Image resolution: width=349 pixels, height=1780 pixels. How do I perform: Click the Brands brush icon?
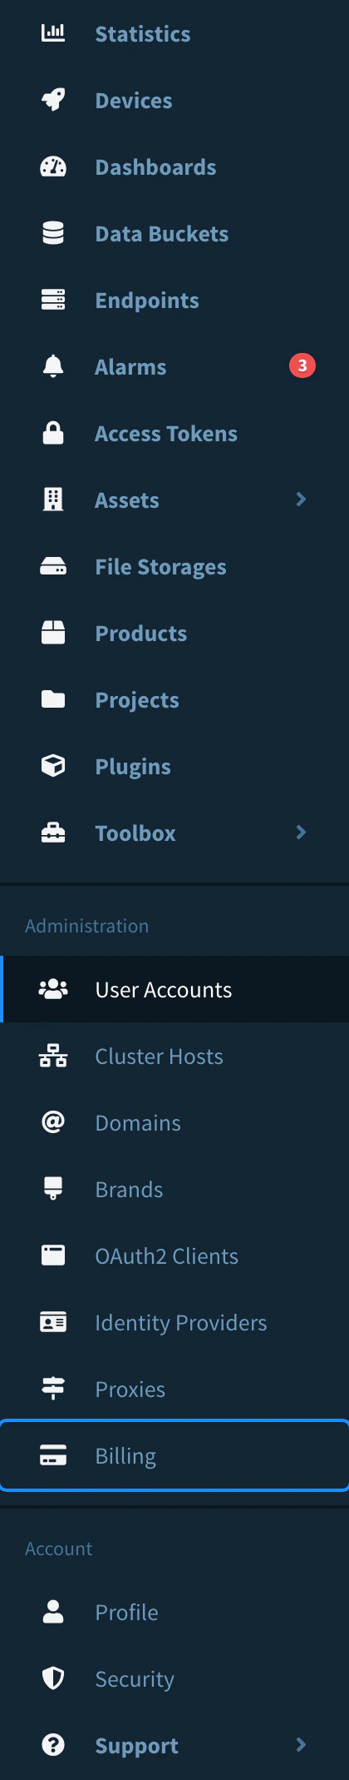tap(53, 1189)
